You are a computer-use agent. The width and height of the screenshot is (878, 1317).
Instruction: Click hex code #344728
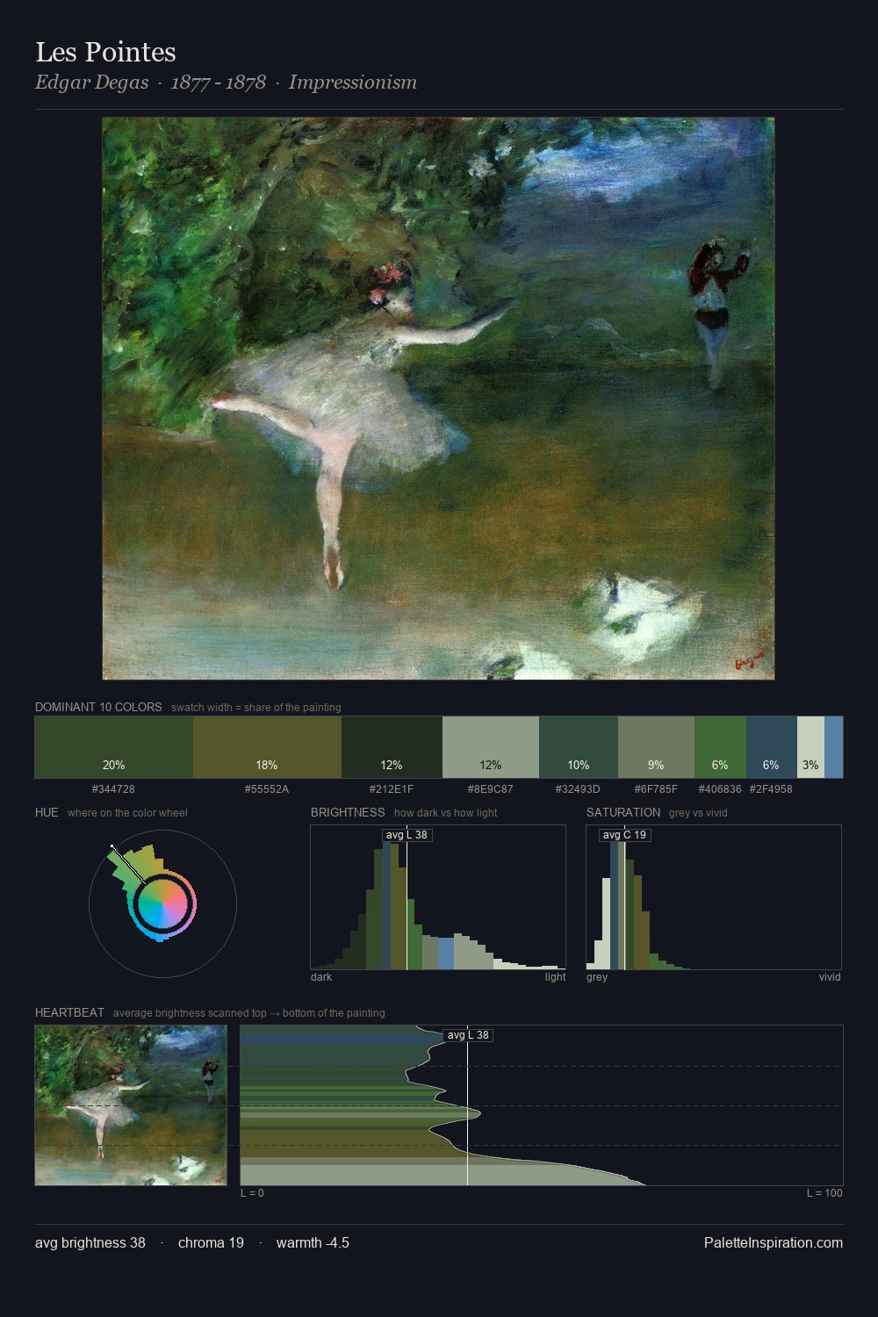(x=113, y=789)
